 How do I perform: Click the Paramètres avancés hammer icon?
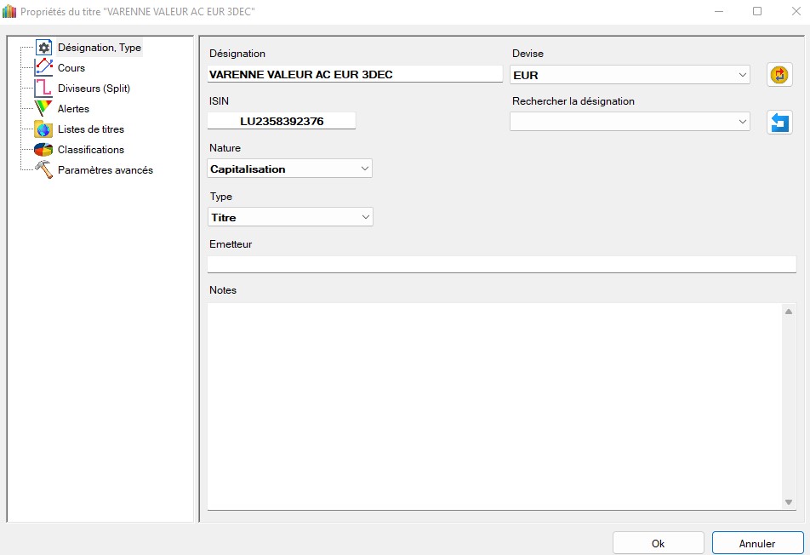pos(43,170)
